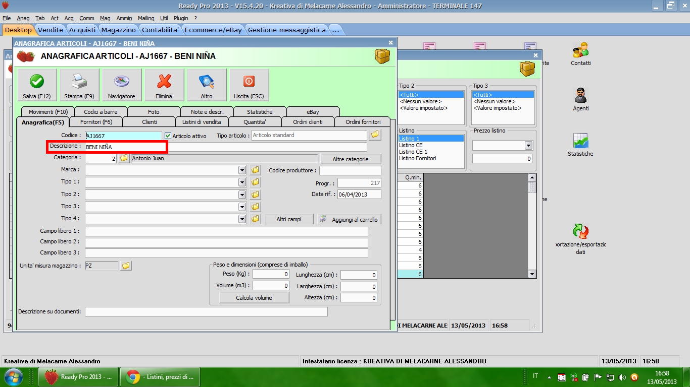The image size is (690, 387).
Task: Expand the Tipo 2 dropdown arrow
Action: click(242, 195)
